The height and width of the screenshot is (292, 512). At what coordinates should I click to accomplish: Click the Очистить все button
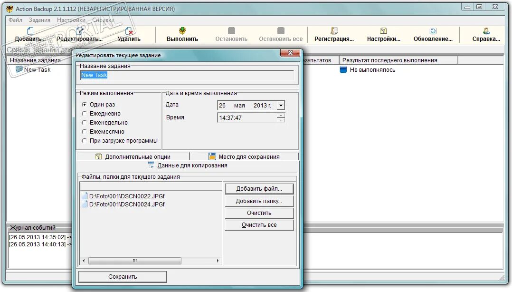pos(259,225)
